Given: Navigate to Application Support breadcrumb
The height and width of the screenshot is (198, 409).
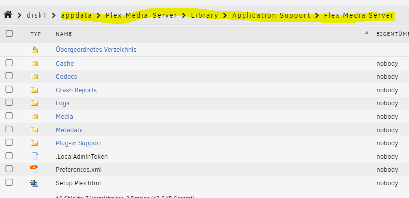Looking at the screenshot, I should click(x=271, y=15).
